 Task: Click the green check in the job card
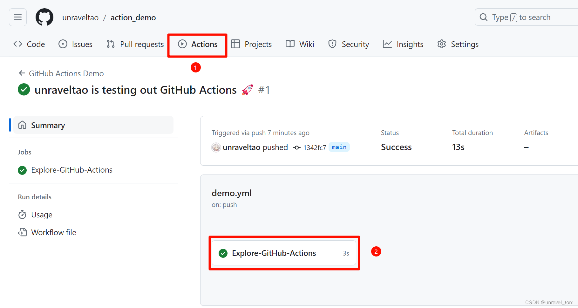(x=223, y=253)
